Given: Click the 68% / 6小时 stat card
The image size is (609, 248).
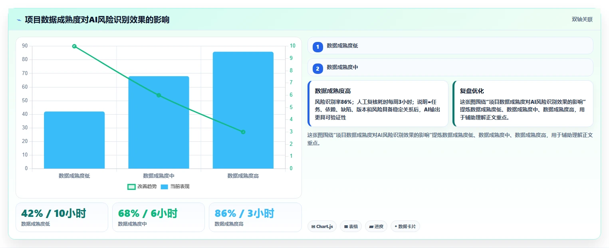Looking at the screenshot, I should (159, 217).
